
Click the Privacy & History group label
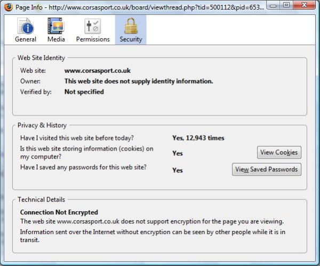click(x=42, y=125)
